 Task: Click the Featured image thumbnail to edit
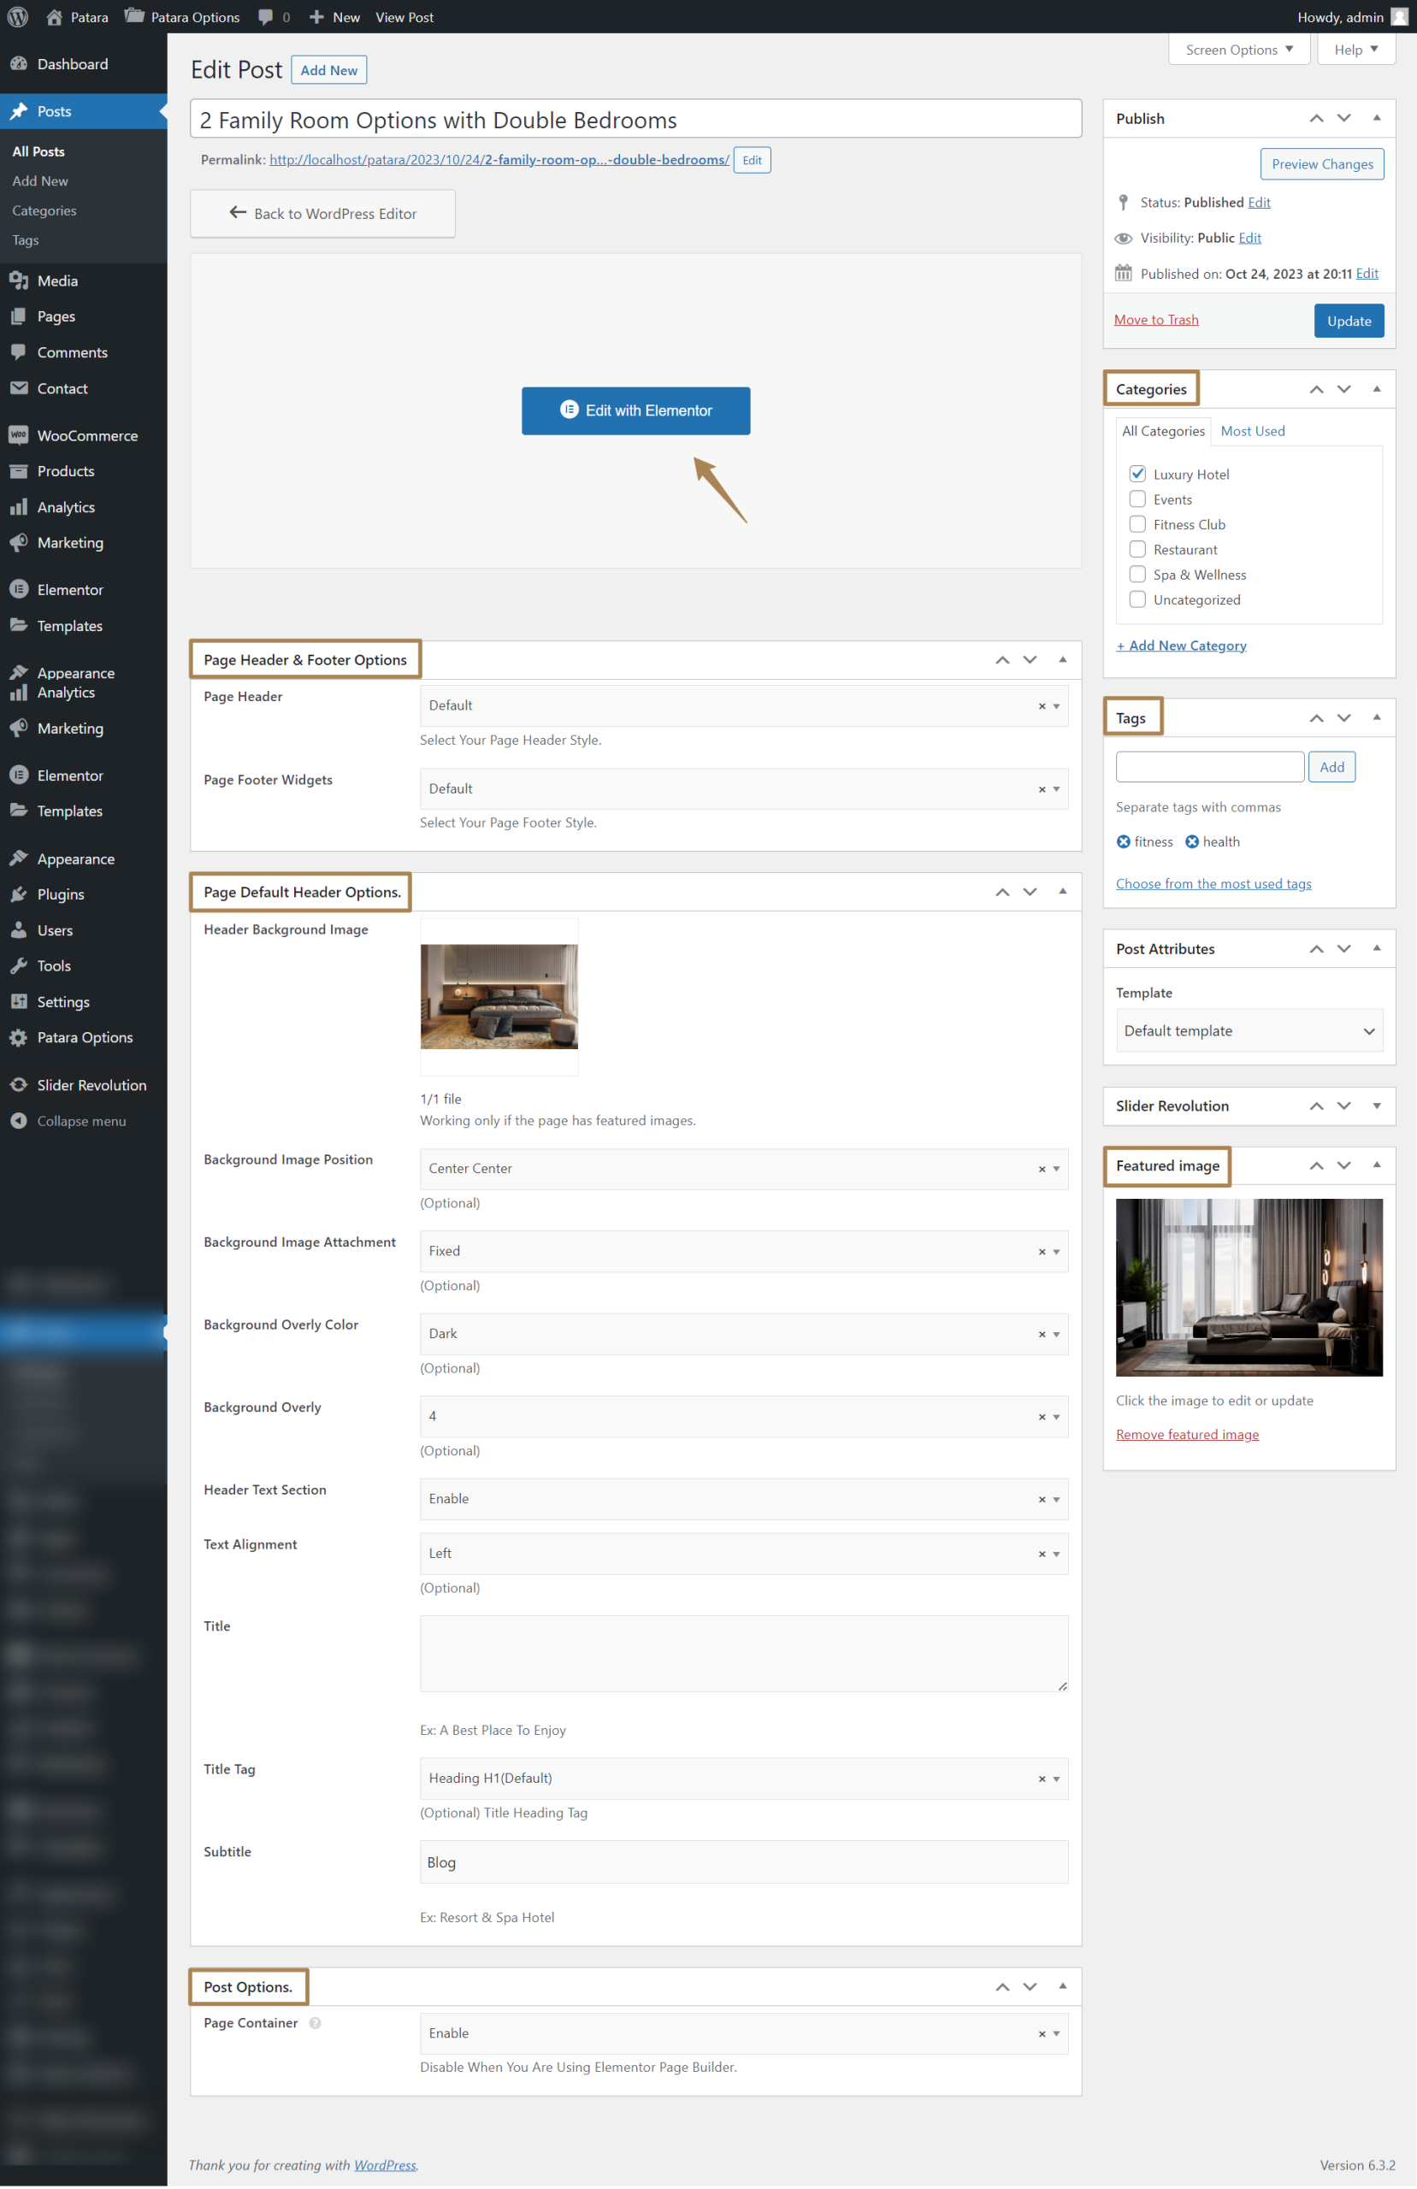[x=1249, y=1288]
